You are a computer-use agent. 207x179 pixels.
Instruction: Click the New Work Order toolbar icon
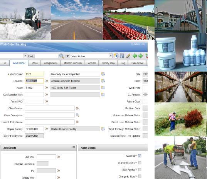(x=116, y=56)
